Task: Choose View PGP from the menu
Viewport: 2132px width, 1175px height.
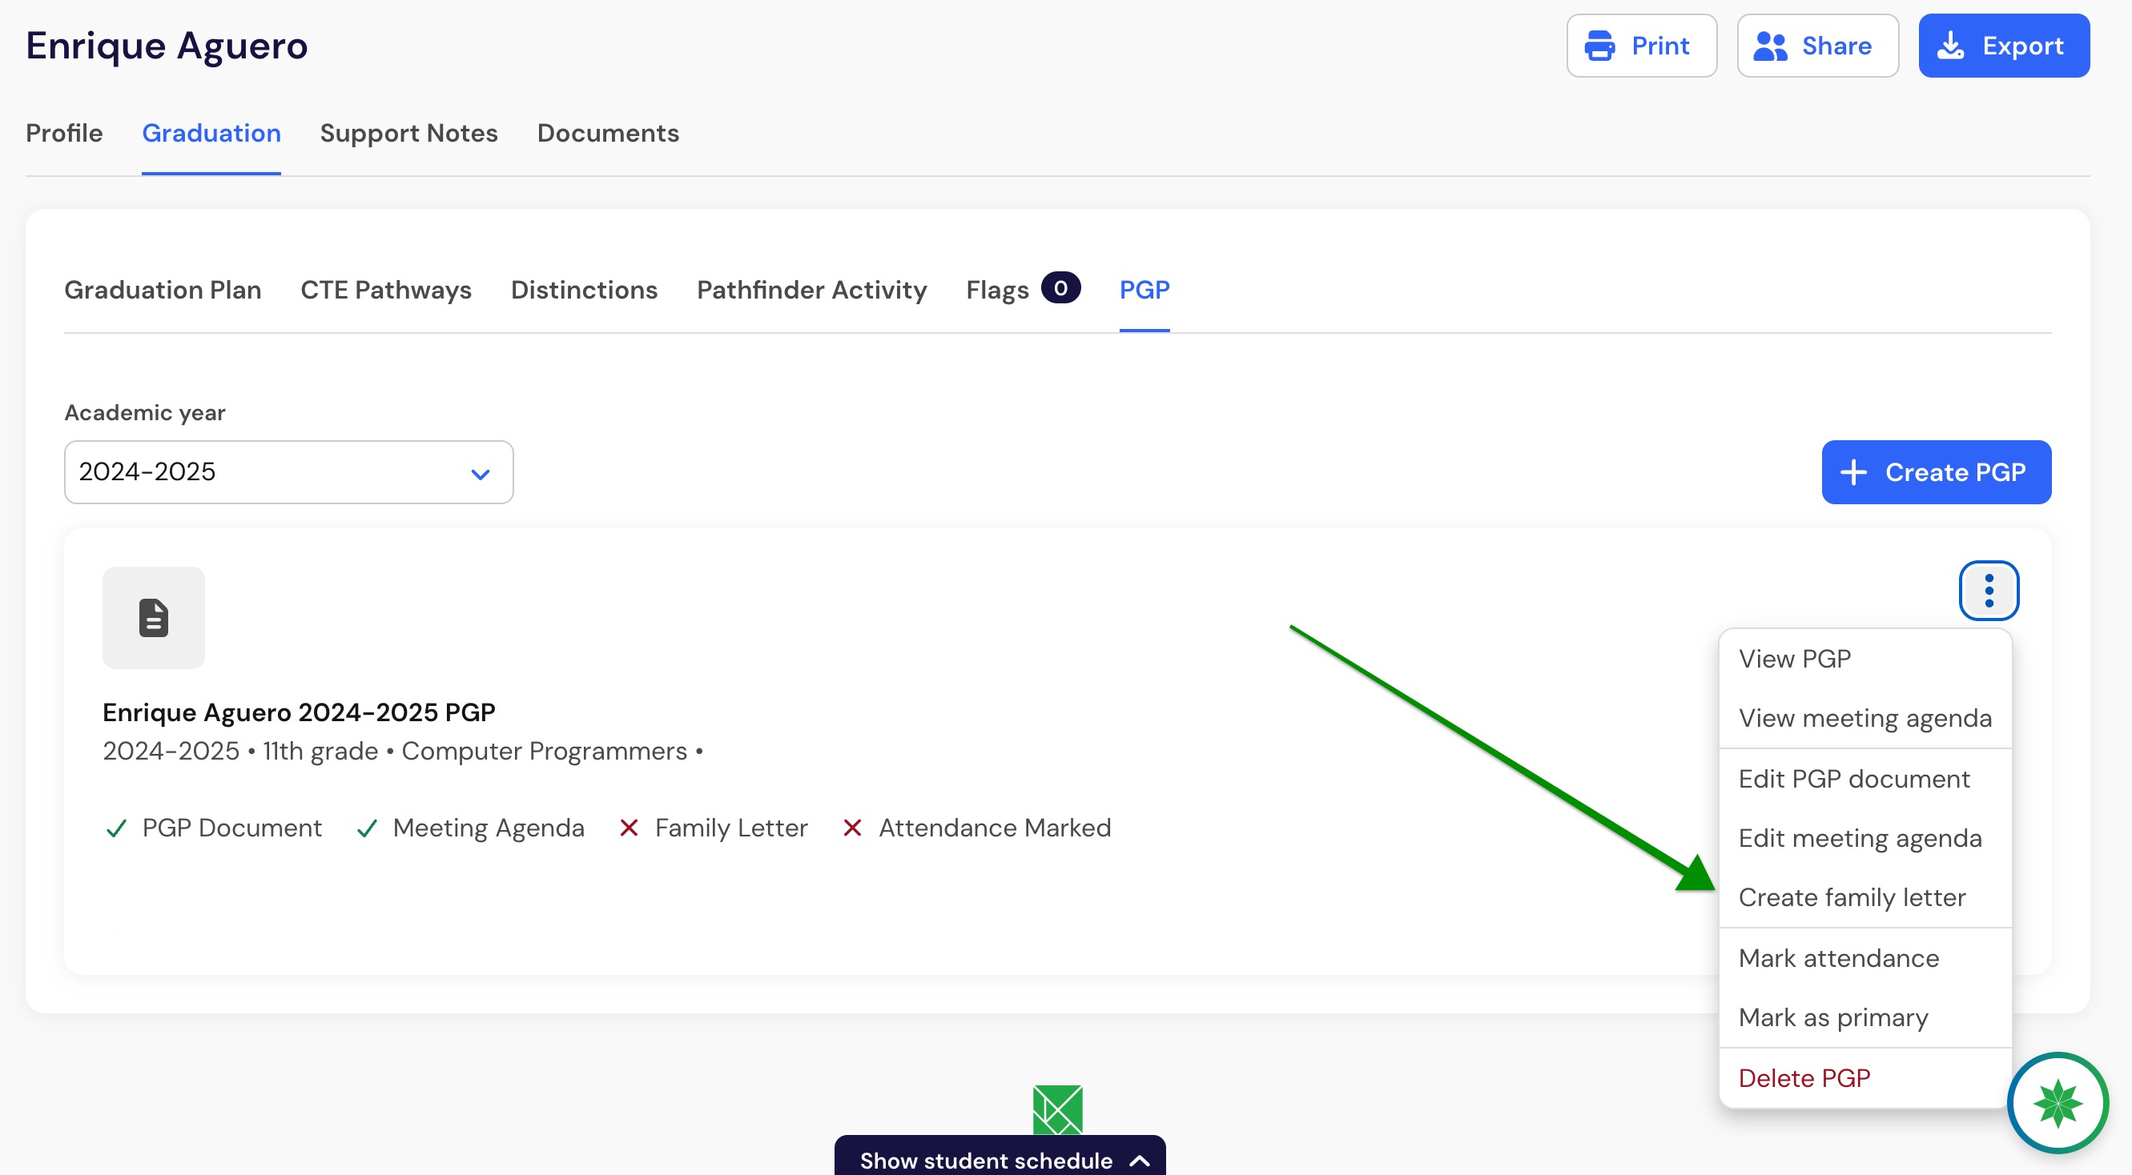Action: coord(1864,659)
